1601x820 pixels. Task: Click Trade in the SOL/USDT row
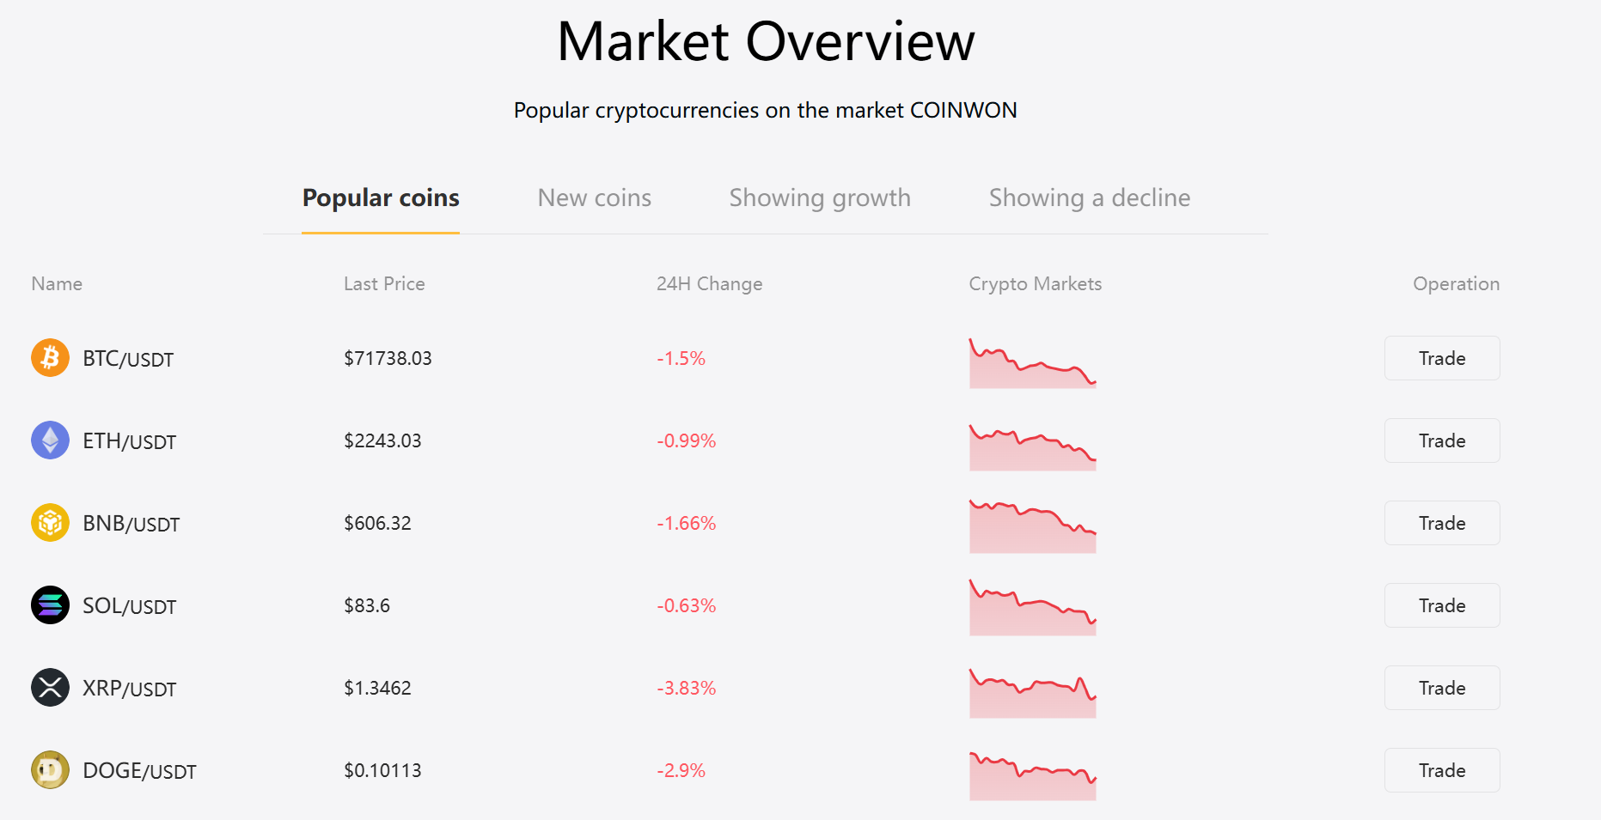1441,605
